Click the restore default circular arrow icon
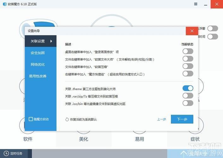 point(67,119)
